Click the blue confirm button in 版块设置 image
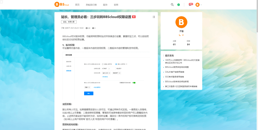 [89, 93]
